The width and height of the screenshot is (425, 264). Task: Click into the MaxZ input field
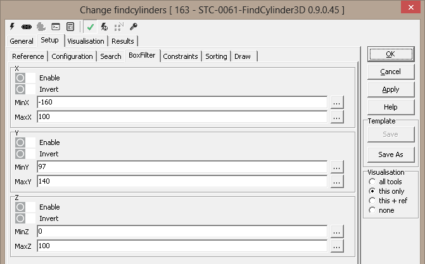point(182,245)
